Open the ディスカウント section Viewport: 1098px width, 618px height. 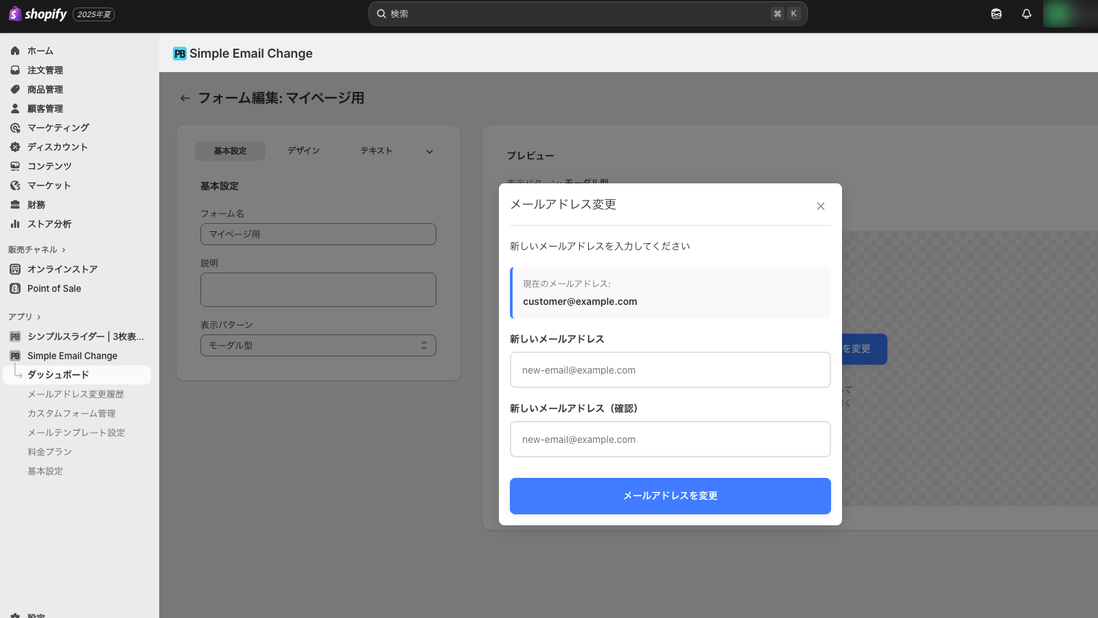point(57,146)
